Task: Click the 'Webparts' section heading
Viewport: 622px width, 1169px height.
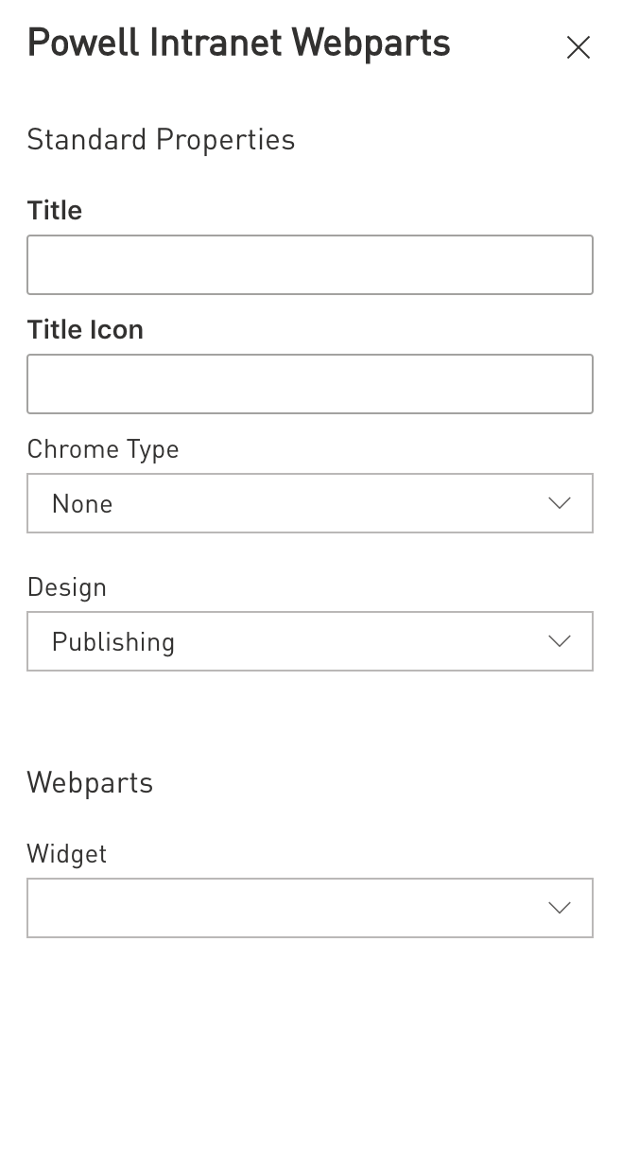Action: pyautogui.click(x=90, y=783)
